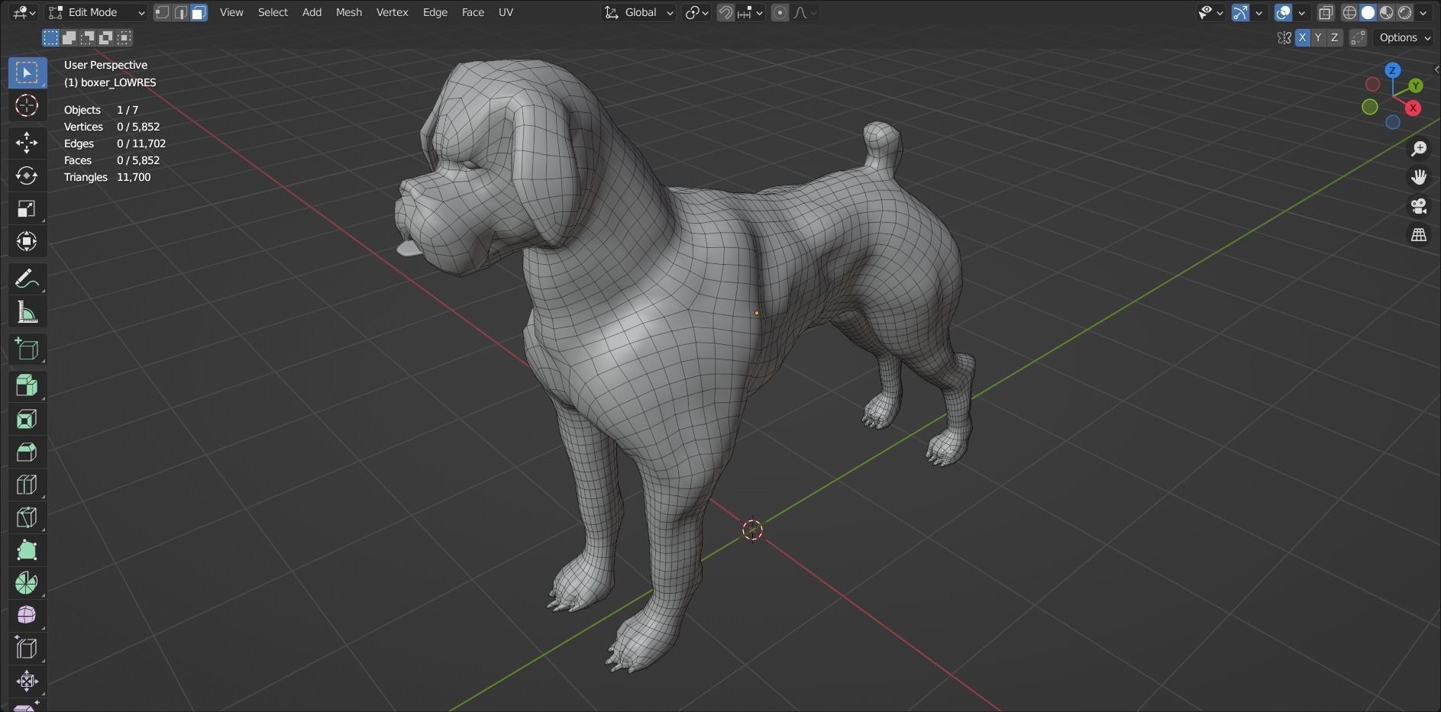Image resolution: width=1441 pixels, height=712 pixels.
Task: Switch to rendered shading
Action: point(1405,12)
